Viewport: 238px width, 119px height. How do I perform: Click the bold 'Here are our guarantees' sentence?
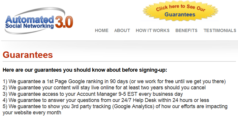[x=85, y=70]
